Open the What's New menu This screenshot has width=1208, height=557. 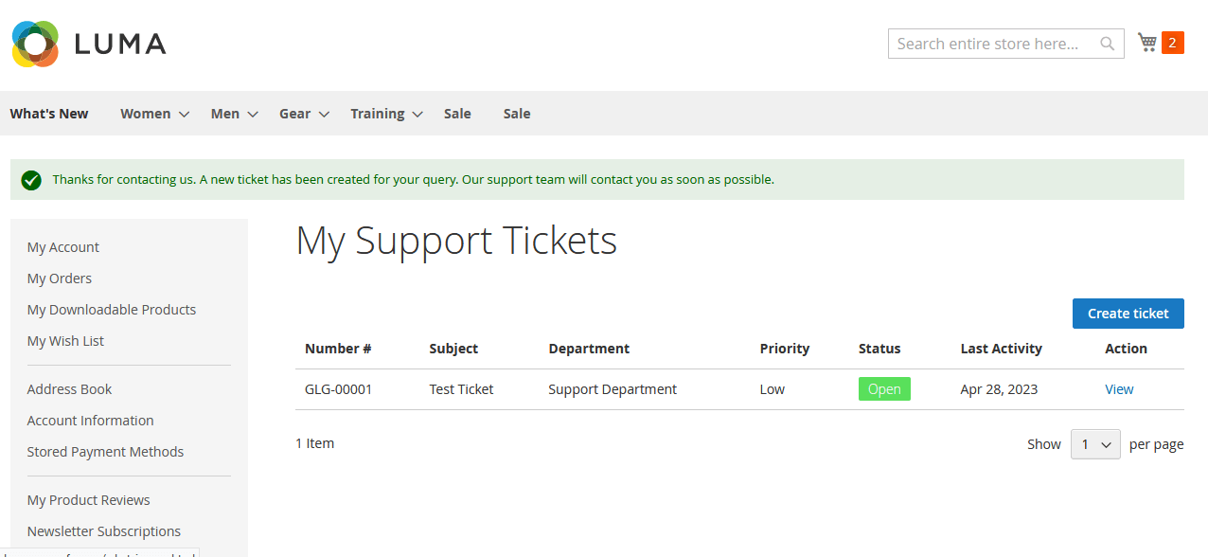pyautogui.click(x=49, y=114)
